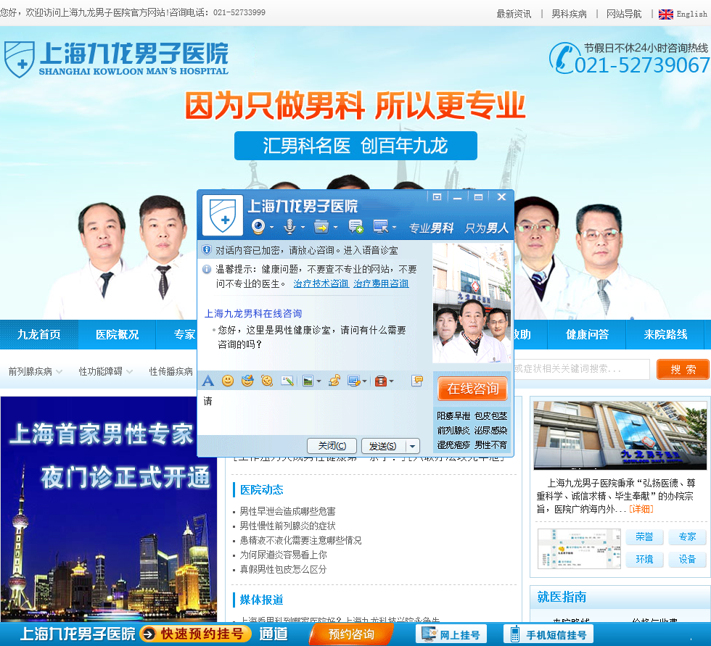
Task: Click the keyword search input field
Action: 582,369
